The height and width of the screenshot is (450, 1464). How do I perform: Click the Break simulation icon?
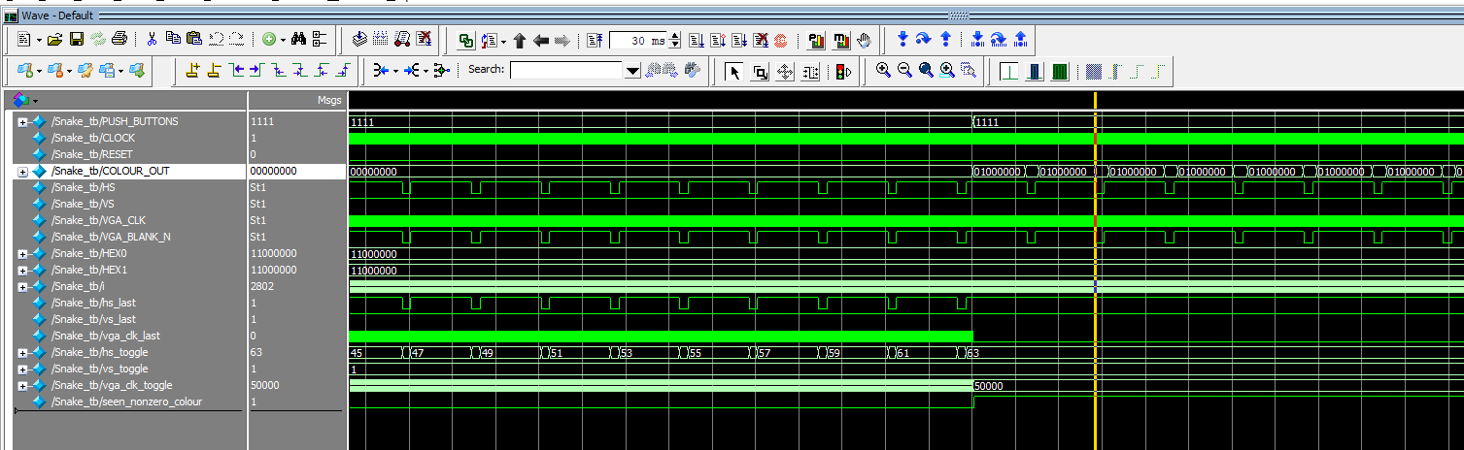(761, 40)
